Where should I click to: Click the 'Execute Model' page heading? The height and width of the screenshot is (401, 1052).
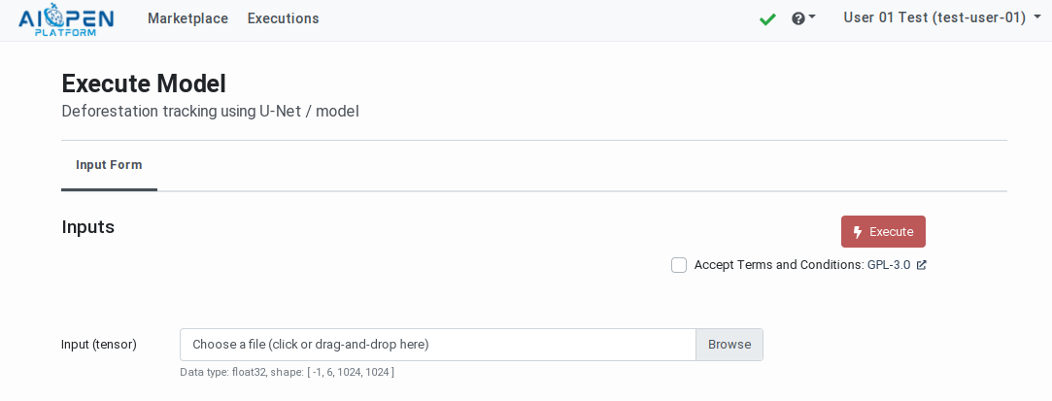point(144,84)
